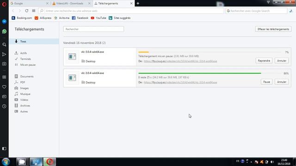Reload the current page
The width and height of the screenshot is (296, 166).
coord(27,11)
